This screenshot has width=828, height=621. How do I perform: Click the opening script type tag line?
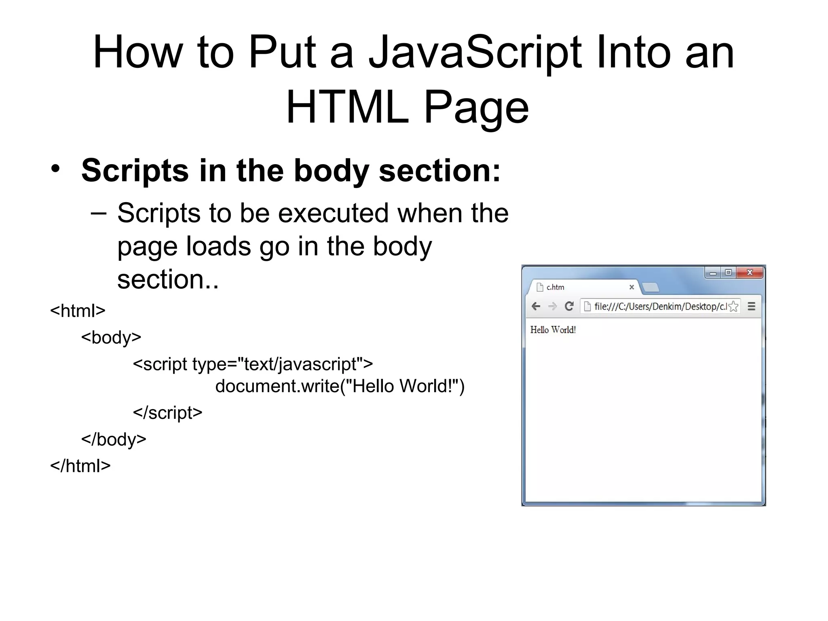pyautogui.click(x=253, y=364)
